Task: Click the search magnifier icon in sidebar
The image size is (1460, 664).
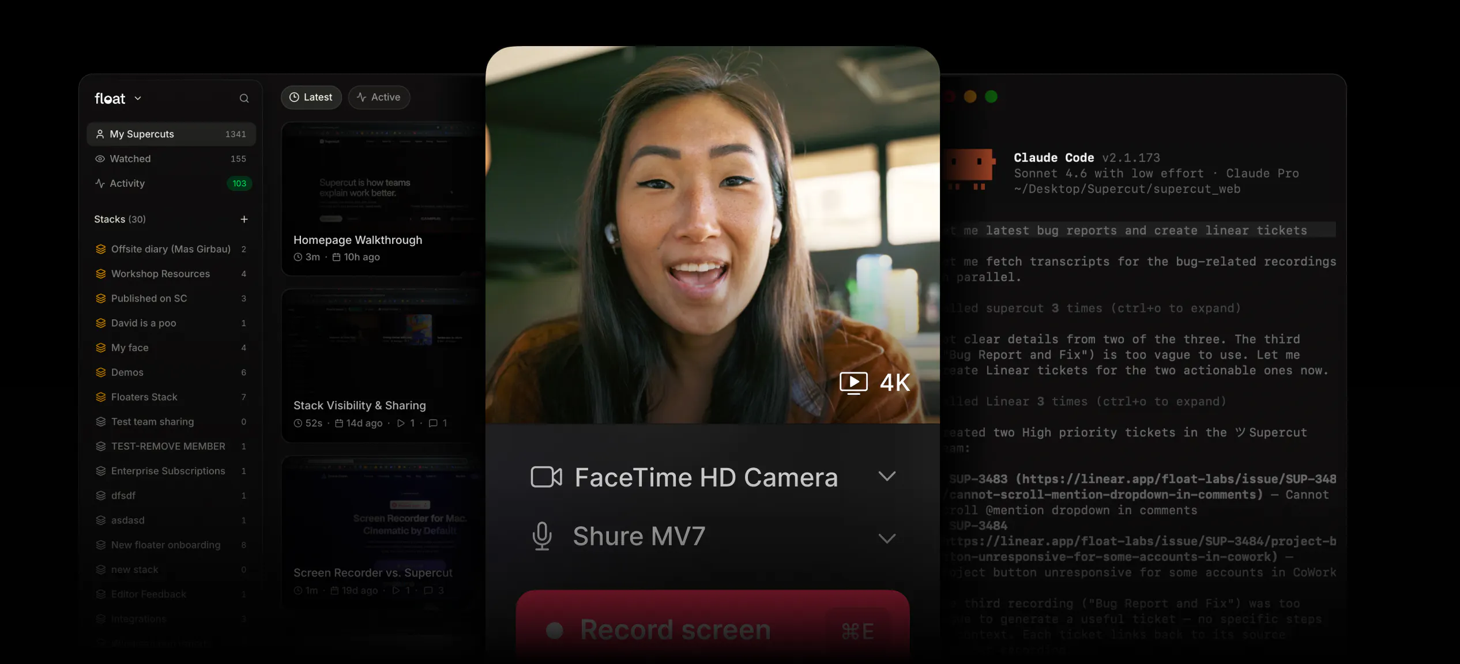Action: [x=244, y=99]
